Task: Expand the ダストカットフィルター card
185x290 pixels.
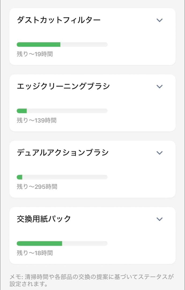Action: (93, 20)
